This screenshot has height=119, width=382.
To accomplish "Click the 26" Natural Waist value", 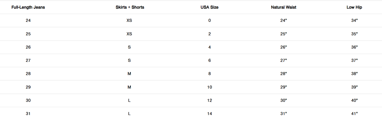I will click(x=283, y=47).
